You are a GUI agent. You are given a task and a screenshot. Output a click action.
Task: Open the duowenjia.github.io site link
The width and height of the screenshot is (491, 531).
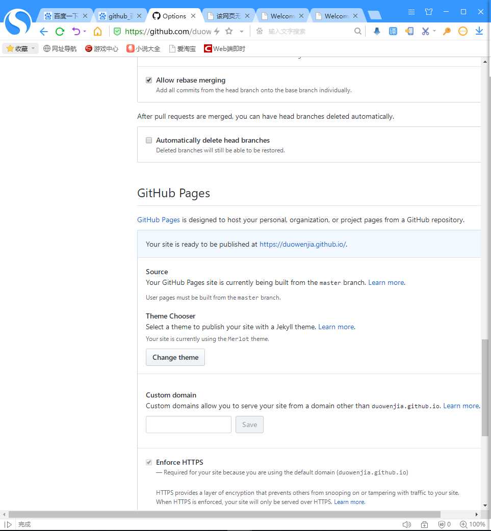click(302, 244)
